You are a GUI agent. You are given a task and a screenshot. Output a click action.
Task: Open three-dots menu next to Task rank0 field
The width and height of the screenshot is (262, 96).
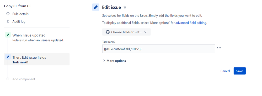coord(219,48)
